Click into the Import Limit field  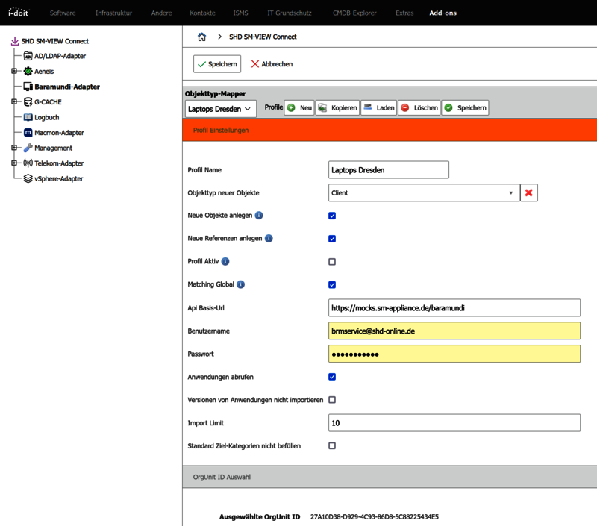[454, 423]
